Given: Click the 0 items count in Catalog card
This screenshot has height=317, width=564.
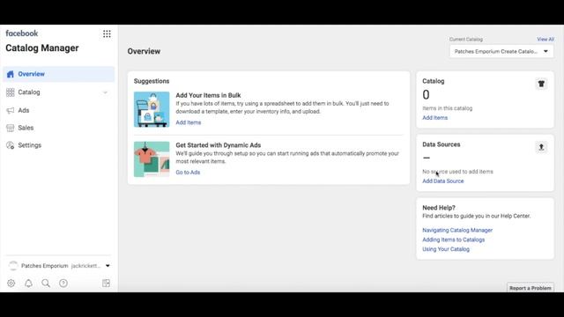Looking at the screenshot, I should (x=426, y=95).
